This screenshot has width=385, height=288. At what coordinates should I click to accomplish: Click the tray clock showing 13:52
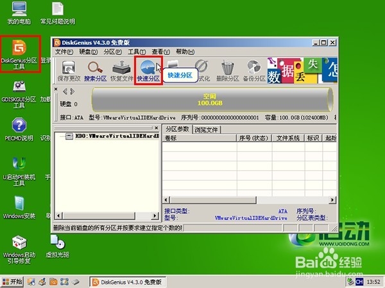coord(373,282)
